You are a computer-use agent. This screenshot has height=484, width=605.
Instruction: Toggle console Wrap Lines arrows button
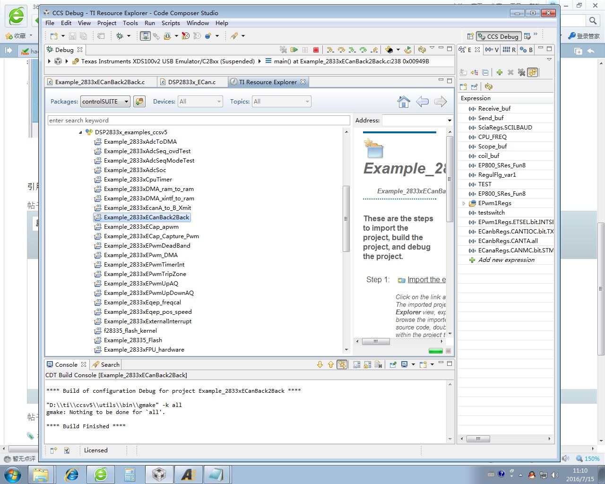(342, 364)
